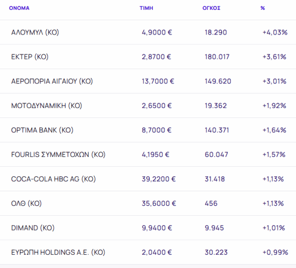Open the ΑΛΟΥΜΥΛ (ΚΟ) stock

(35, 33)
